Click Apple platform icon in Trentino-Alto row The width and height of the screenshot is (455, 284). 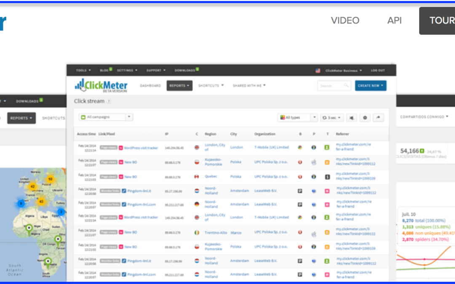coord(314,234)
